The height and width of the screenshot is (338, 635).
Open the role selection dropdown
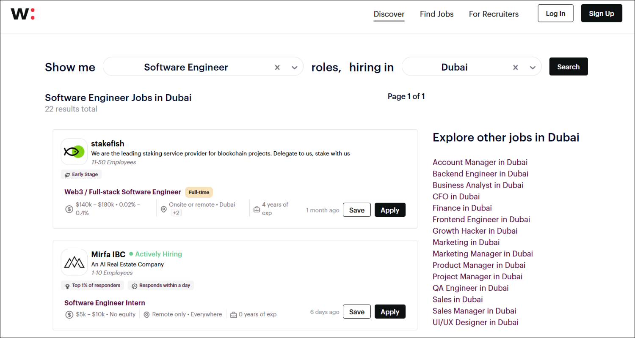(x=294, y=67)
